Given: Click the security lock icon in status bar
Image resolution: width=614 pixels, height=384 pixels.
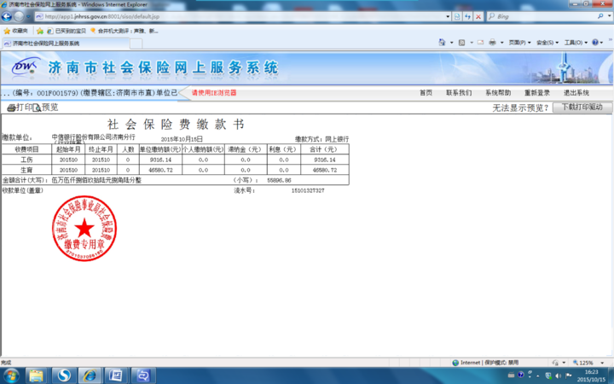Looking at the screenshot, I should pos(555,363).
